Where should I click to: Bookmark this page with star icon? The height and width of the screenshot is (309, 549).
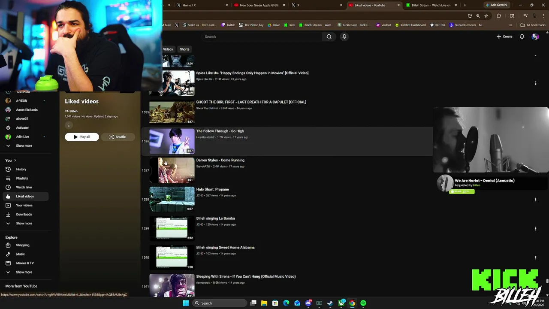point(486,16)
